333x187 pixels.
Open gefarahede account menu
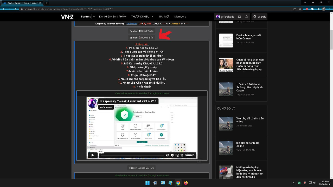225,17
